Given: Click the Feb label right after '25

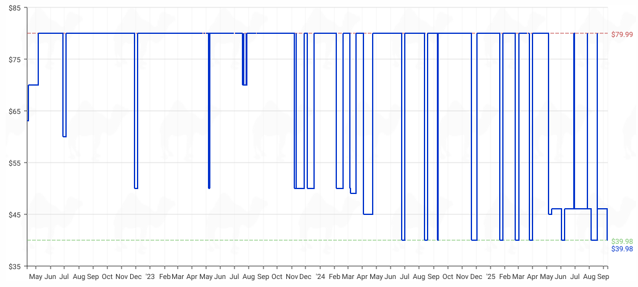Looking at the screenshot, I should [505, 277].
